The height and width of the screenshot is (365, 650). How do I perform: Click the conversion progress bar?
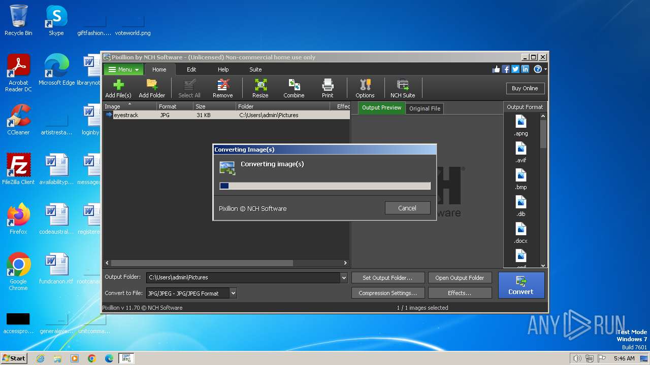point(325,186)
